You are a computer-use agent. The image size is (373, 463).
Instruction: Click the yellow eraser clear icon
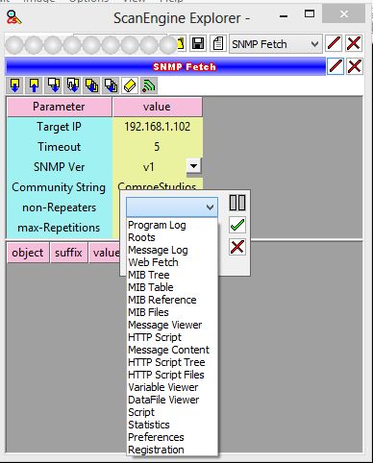pyautogui.click(x=130, y=85)
